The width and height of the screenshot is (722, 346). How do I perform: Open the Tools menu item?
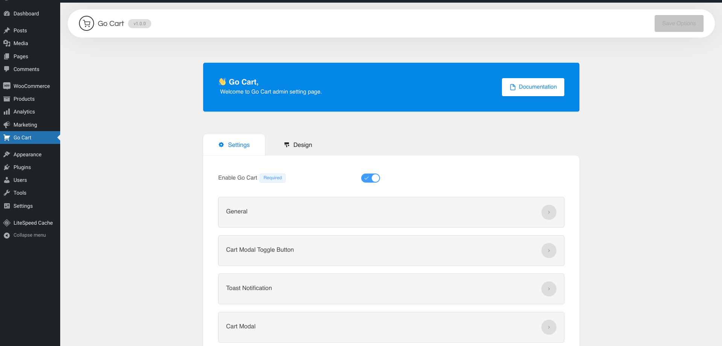pyautogui.click(x=30, y=193)
